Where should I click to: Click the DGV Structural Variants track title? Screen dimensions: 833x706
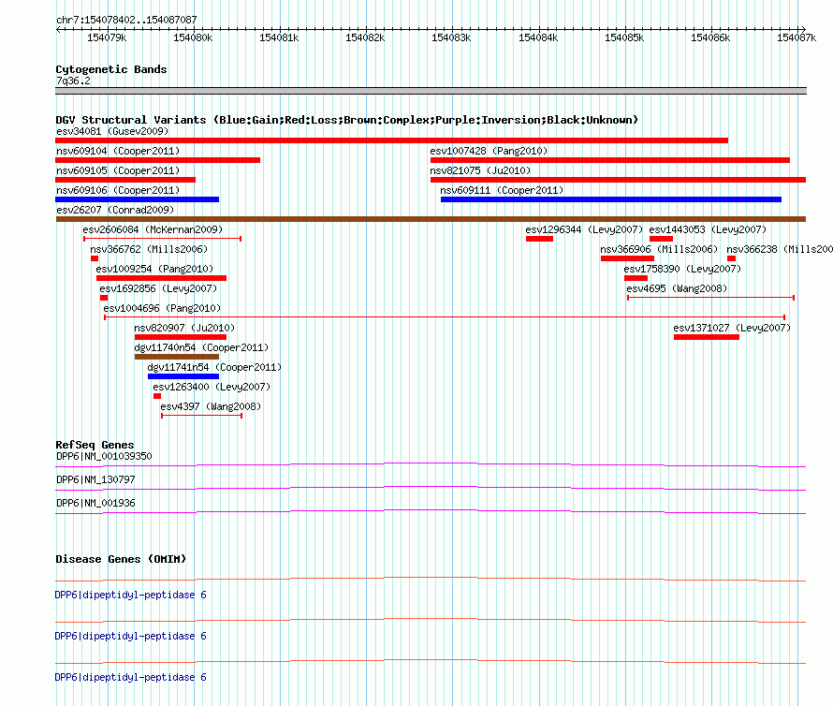pos(347,120)
